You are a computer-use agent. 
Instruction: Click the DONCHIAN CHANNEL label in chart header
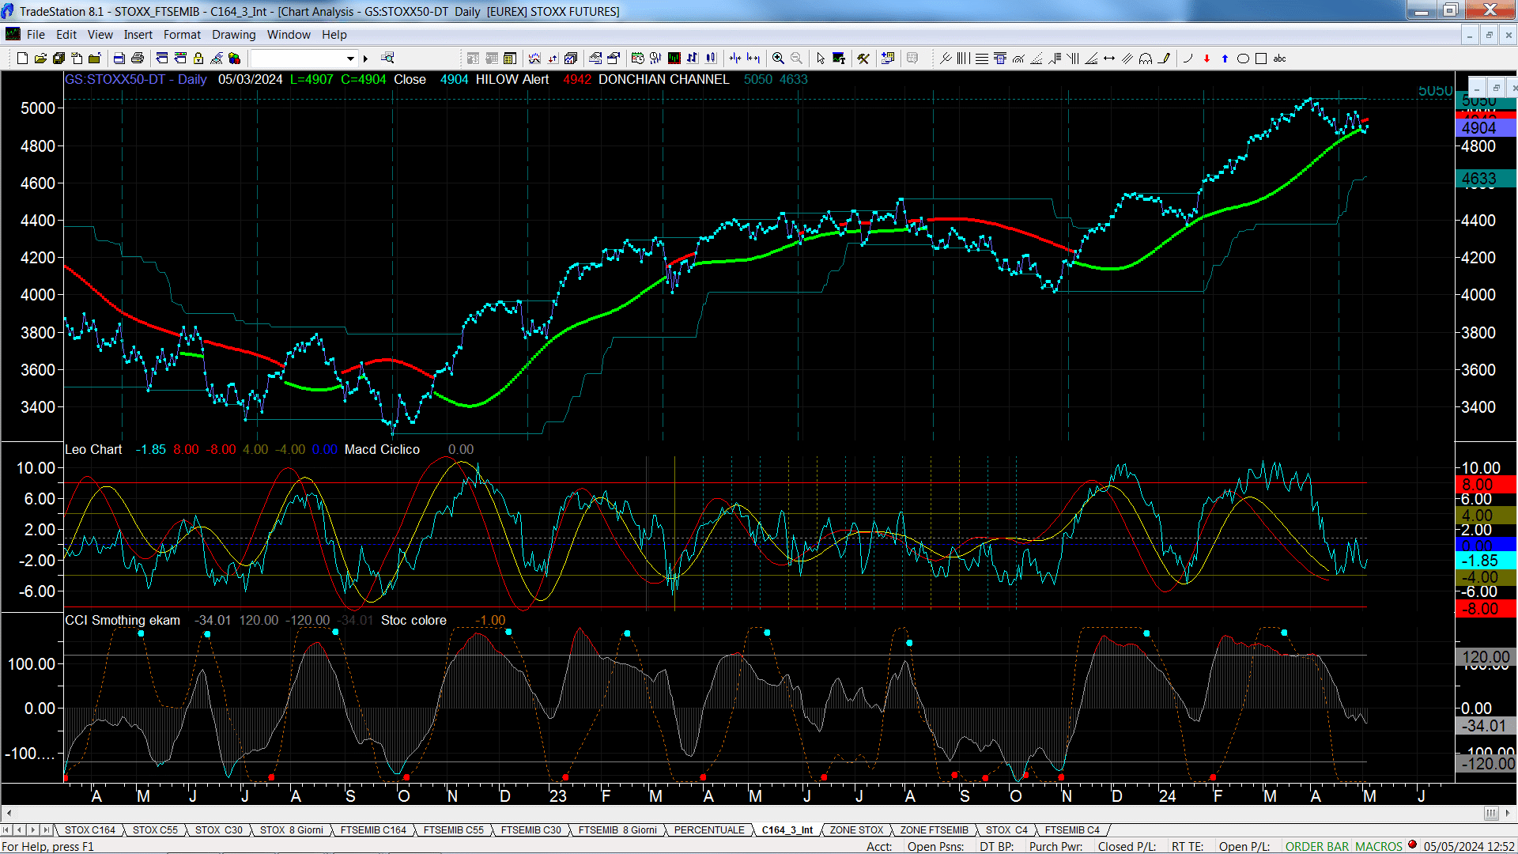pos(664,79)
